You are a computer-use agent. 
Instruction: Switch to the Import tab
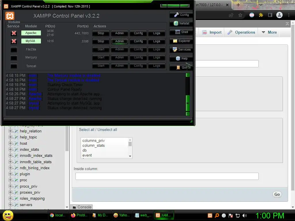(x=212, y=32)
